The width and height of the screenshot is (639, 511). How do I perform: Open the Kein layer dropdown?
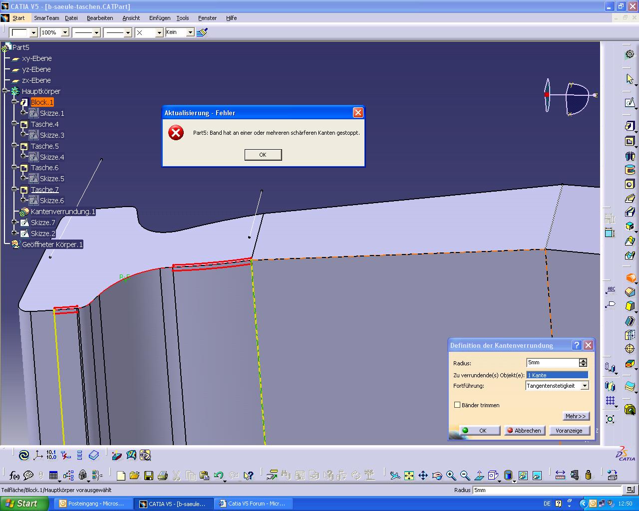[x=190, y=32]
